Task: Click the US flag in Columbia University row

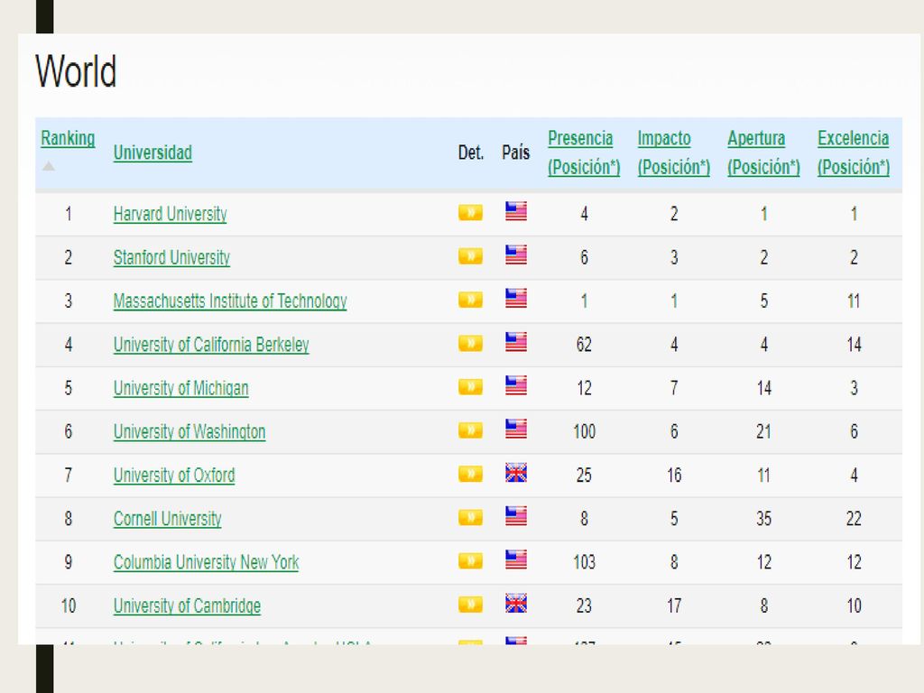Action: pos(515,559)
